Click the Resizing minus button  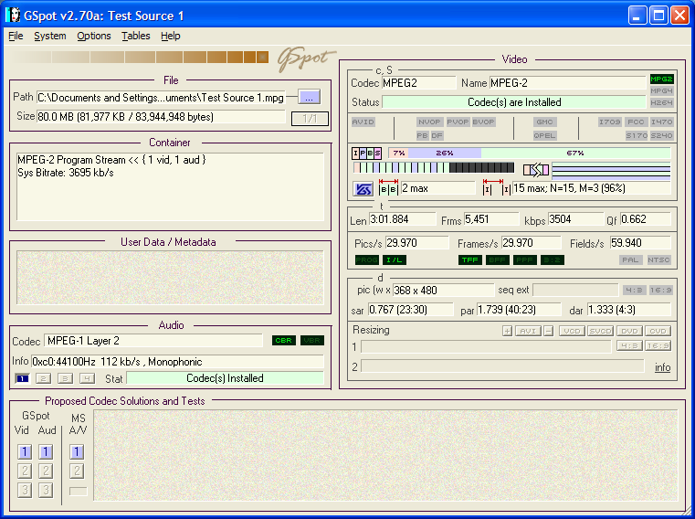(548, 331)
